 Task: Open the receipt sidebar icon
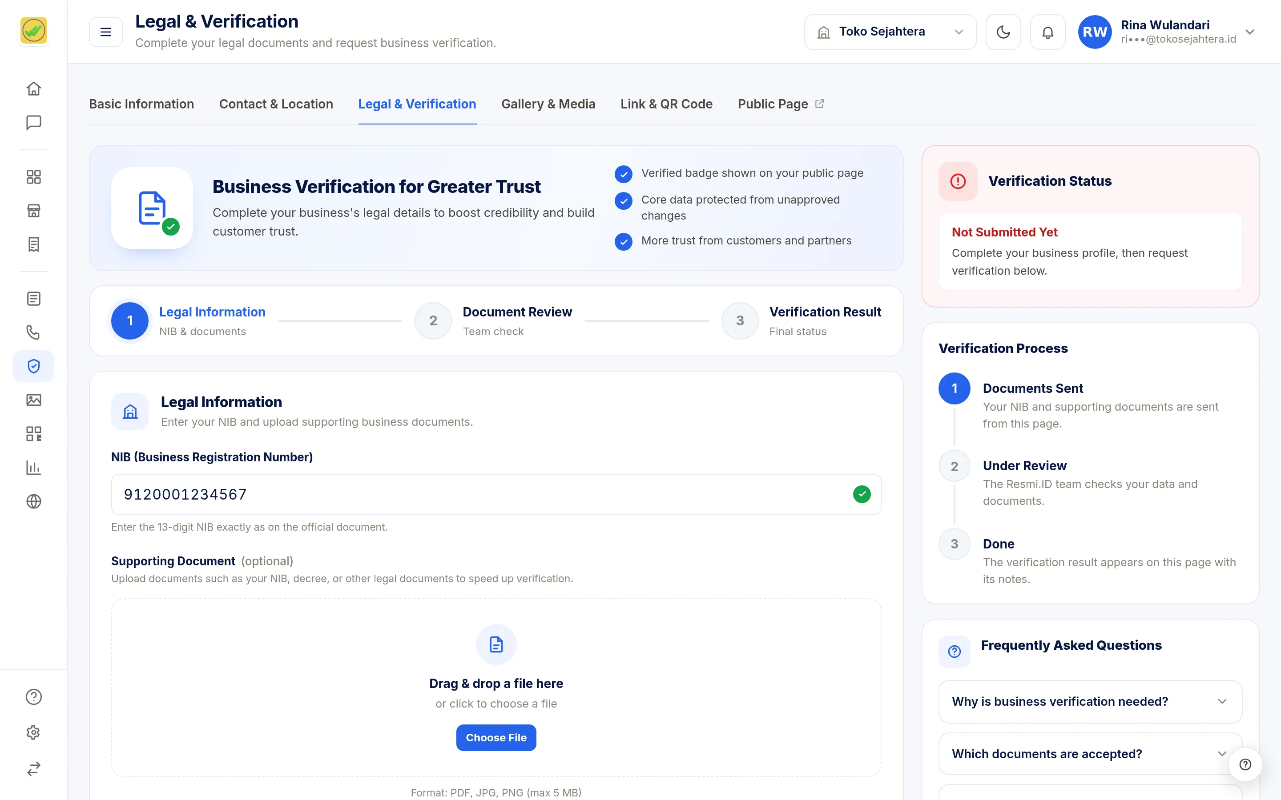click(x=33, y=244)
